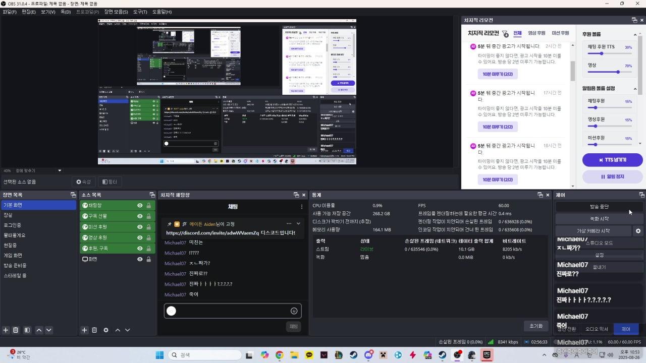Click the 녹화 시작 button
This screenshot has height=363, width=646.
coord(599,219)
